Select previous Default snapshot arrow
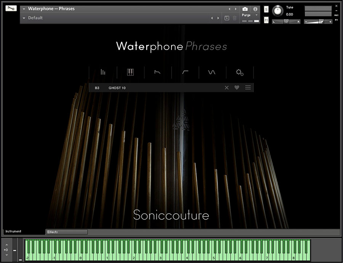 click(x=212, y=18)
